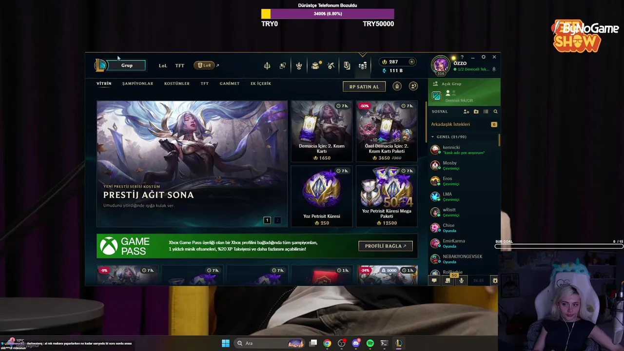The width and height of the screenshot is (624, 351).
Task: Select carousel page 2 indicator
Action: [277, 220]
